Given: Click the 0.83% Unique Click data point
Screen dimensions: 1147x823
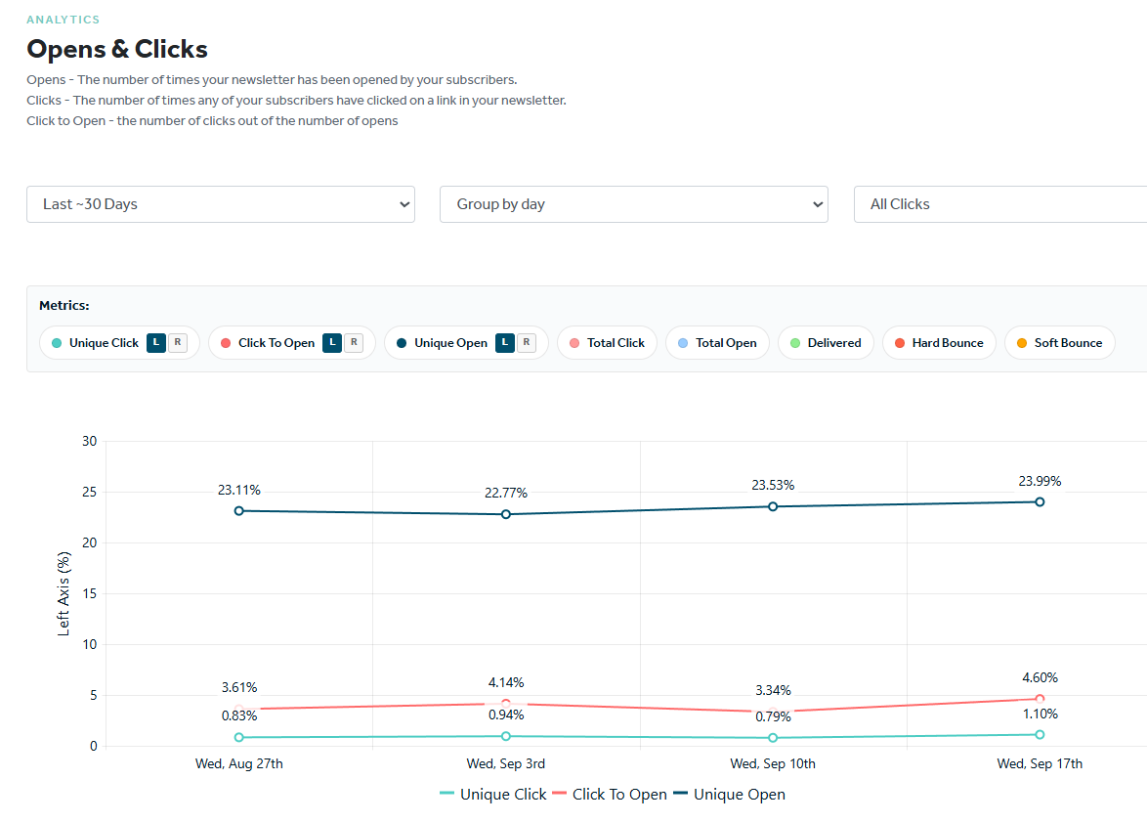Looking at the screenshot, I should click(239, 737).
